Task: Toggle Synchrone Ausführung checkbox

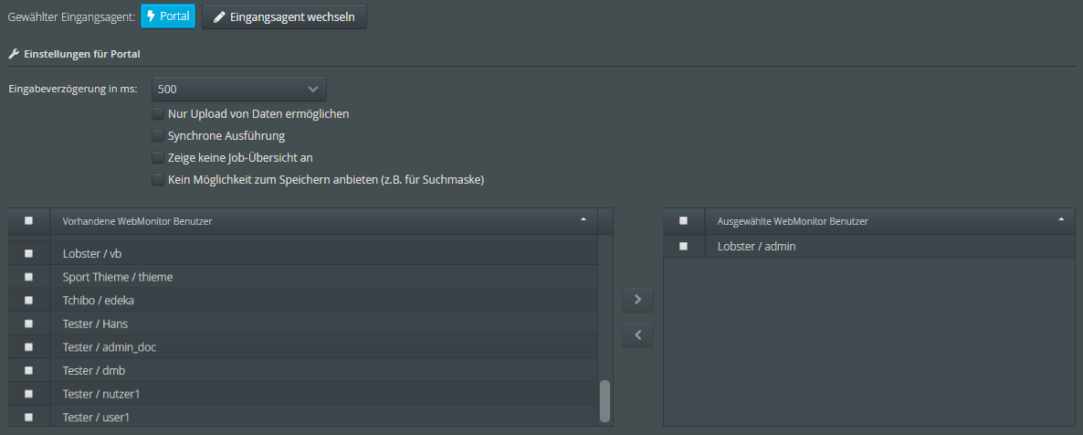Action: click(157, 135)
